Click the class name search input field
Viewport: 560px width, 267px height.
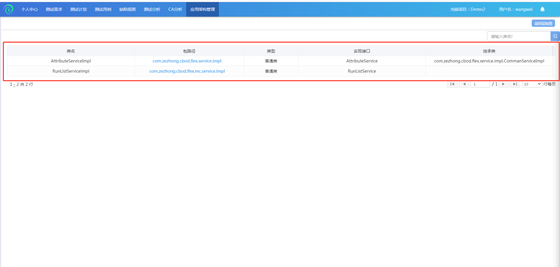518,36
